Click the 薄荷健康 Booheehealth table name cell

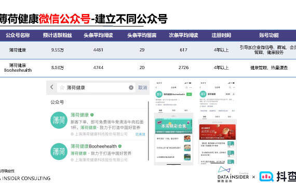(18, 68)
